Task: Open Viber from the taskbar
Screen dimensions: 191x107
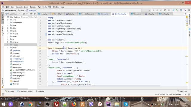Action: click(x=91, y=104)
